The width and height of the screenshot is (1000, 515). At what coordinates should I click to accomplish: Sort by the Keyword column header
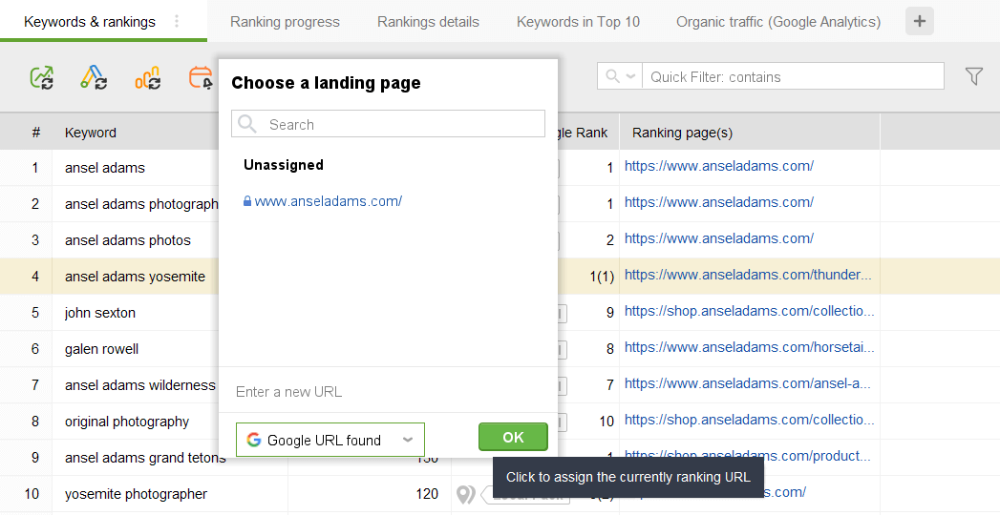coord(91,133)
